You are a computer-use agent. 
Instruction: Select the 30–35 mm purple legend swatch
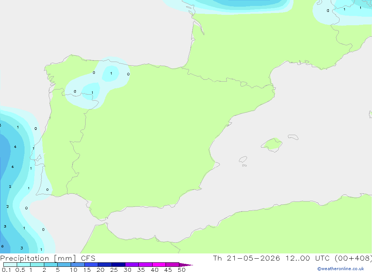(132, 265)
